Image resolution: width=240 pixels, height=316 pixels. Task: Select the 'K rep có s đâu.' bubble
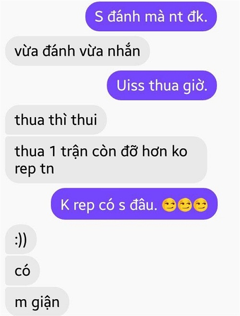134,204
